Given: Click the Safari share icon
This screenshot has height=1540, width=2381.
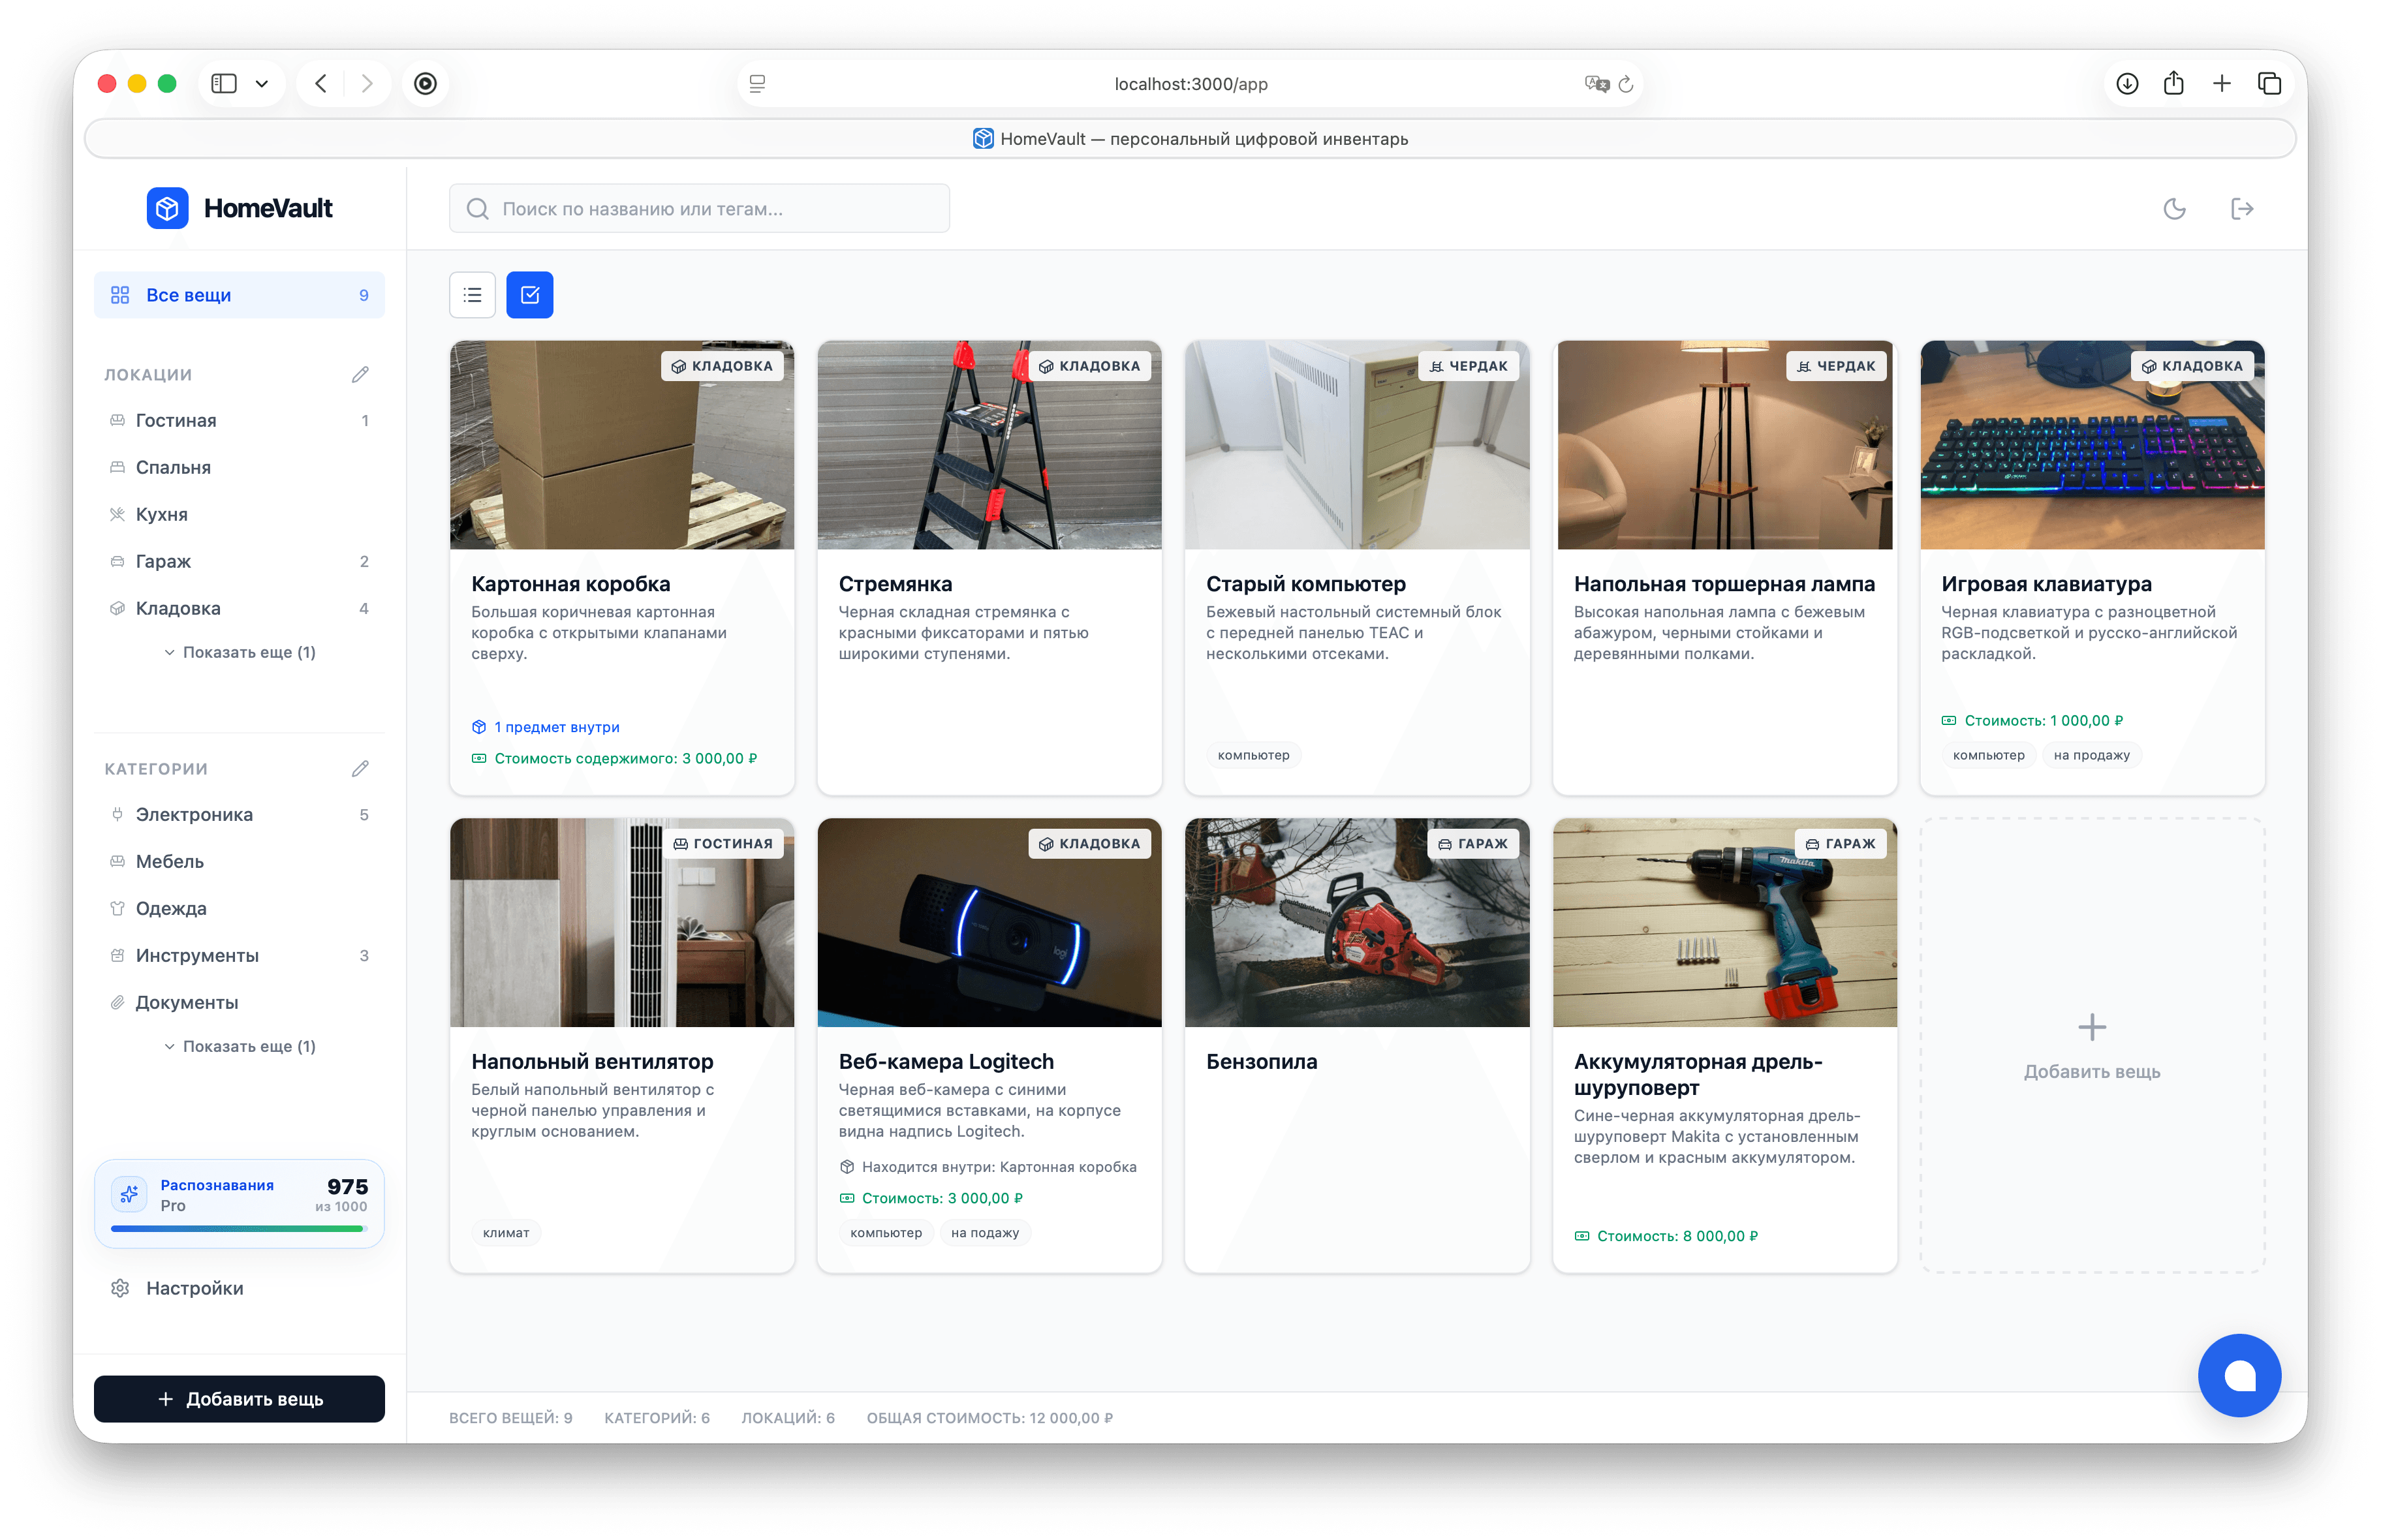Looking at the screenshot, I should tap(2174, 84).
